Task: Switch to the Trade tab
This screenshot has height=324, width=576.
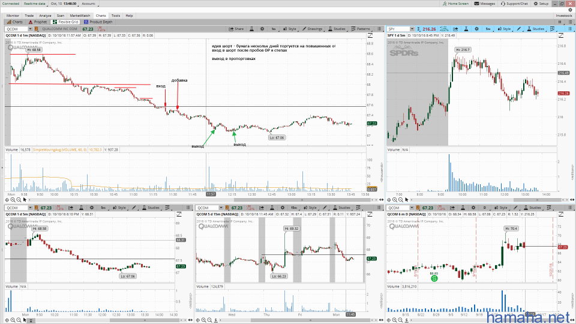Action: tap(29, 16)
